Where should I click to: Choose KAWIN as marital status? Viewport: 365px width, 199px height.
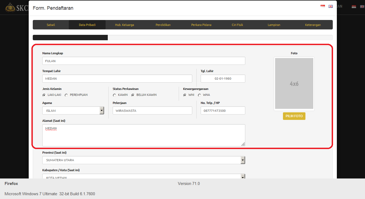(x=115, y=95)
